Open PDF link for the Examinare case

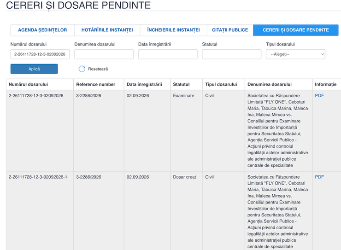pyautogui.click(x=319, y=96)
